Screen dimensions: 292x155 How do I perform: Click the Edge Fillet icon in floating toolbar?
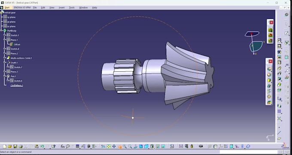coord(269,69)
